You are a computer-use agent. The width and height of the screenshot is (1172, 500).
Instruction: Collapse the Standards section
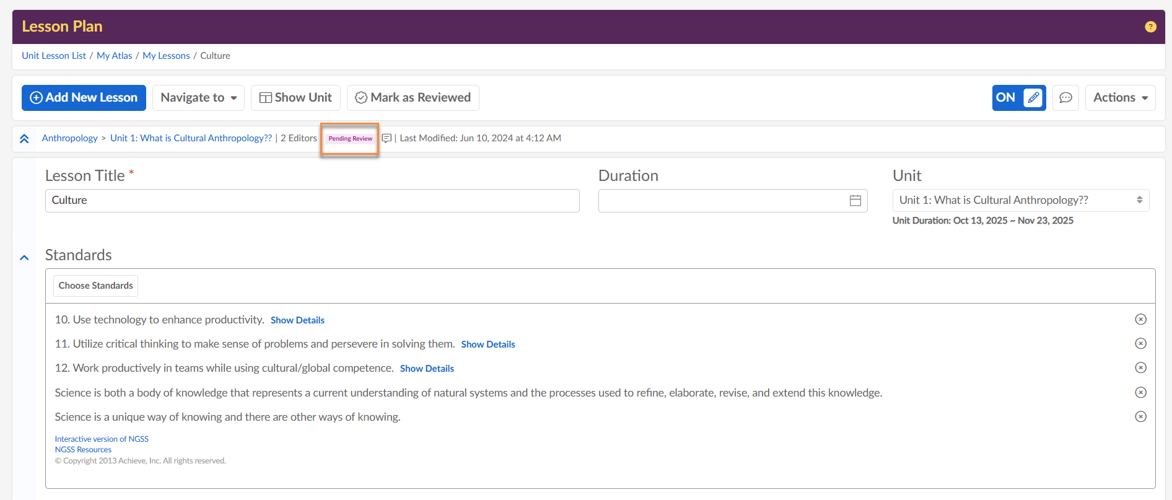click(24, 257)
